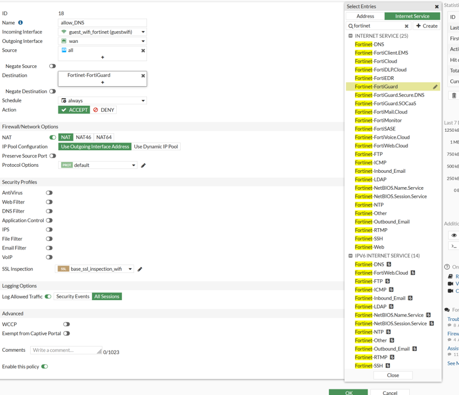Image resolution: width=459 pixels, height=395 pixels.
Task: Remove Fortinet-FortiGuard from Destination
Action: point(143,76)
